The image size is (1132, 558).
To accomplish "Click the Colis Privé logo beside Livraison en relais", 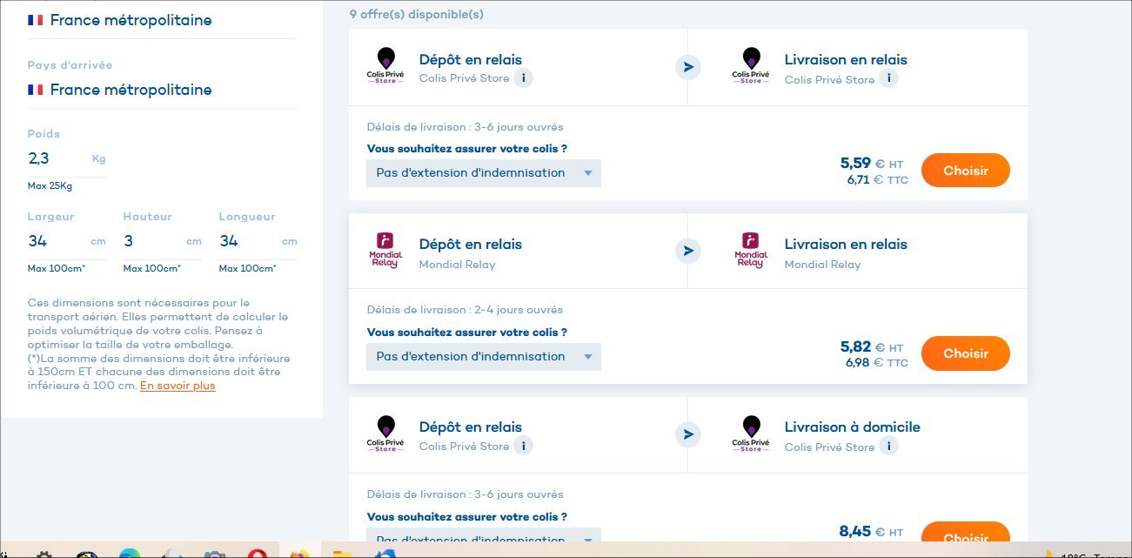I will 750,67.
